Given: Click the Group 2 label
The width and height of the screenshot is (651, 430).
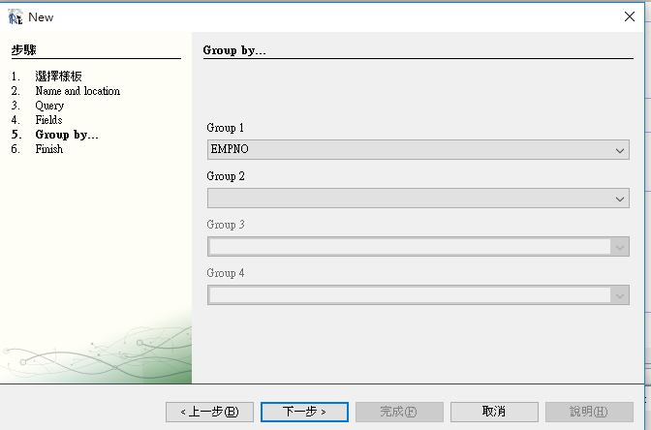Looking at the screenshot, I should (x=226, y=176).
